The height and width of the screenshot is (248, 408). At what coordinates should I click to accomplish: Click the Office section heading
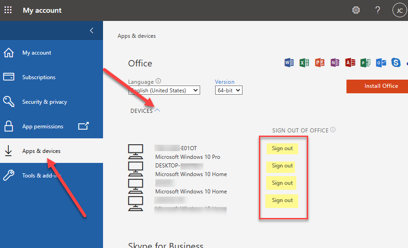(140, 63)
